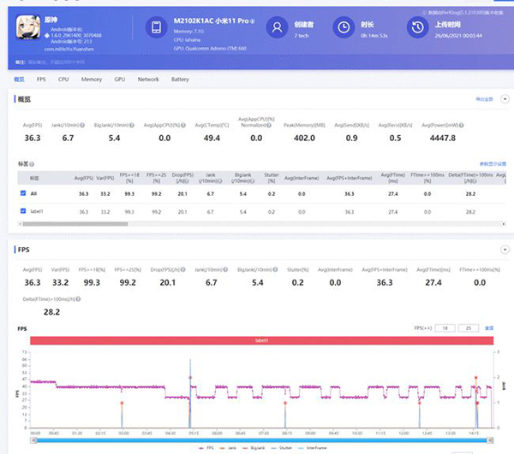This screenshot has height=454, width=514.
Task: Open the Battery tab
Action: click(180, 79)
